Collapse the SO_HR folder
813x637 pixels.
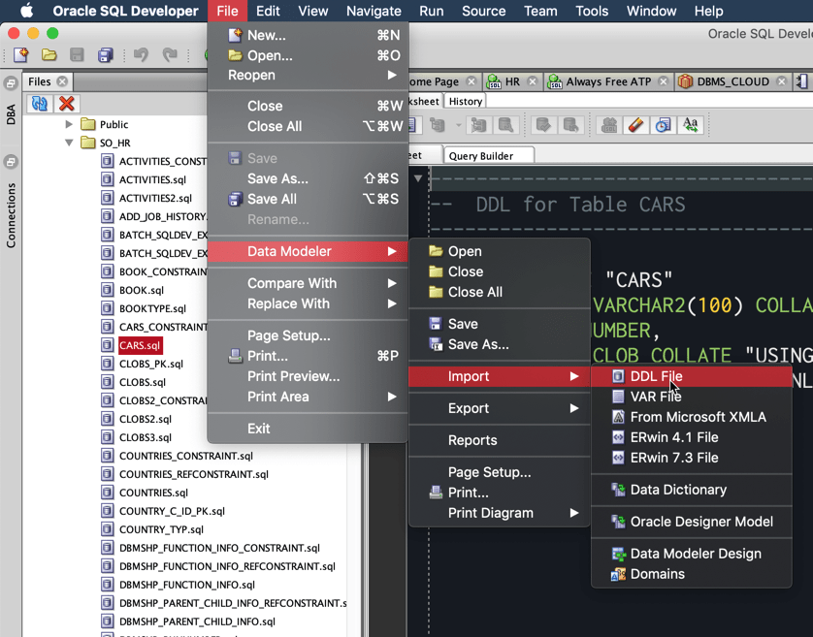pyautogui.click(x=69, y=143)
